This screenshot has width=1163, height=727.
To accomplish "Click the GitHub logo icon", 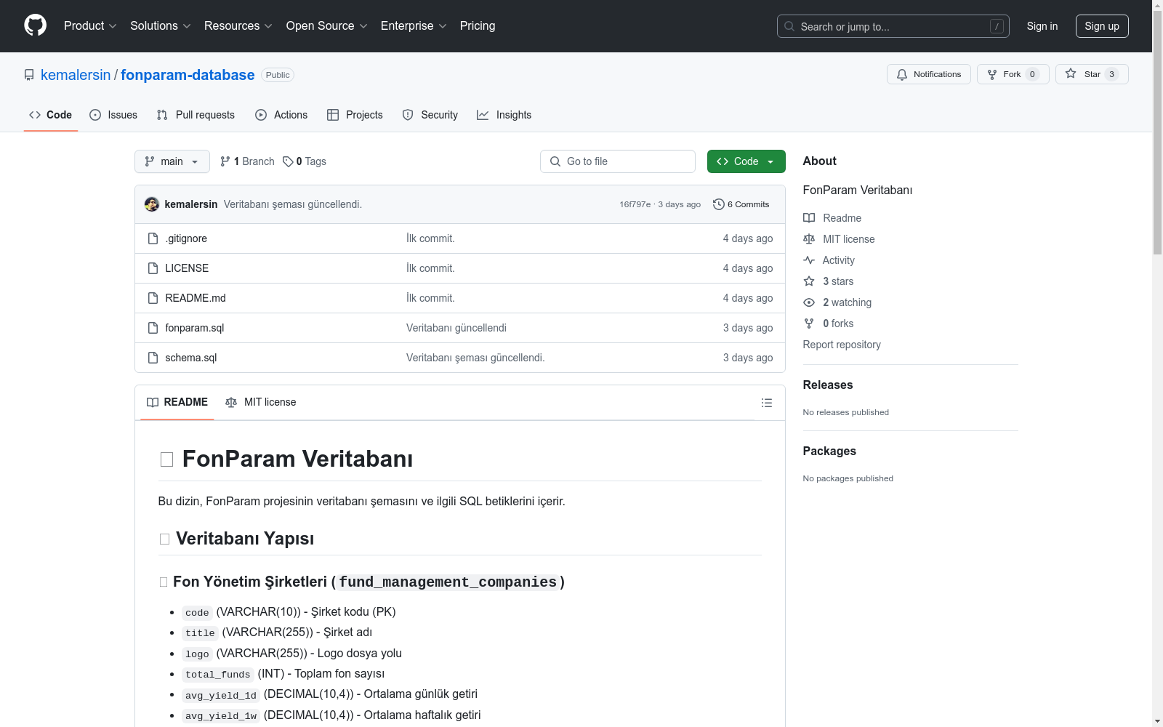I will pyautogui.click(x=35, y=25).
